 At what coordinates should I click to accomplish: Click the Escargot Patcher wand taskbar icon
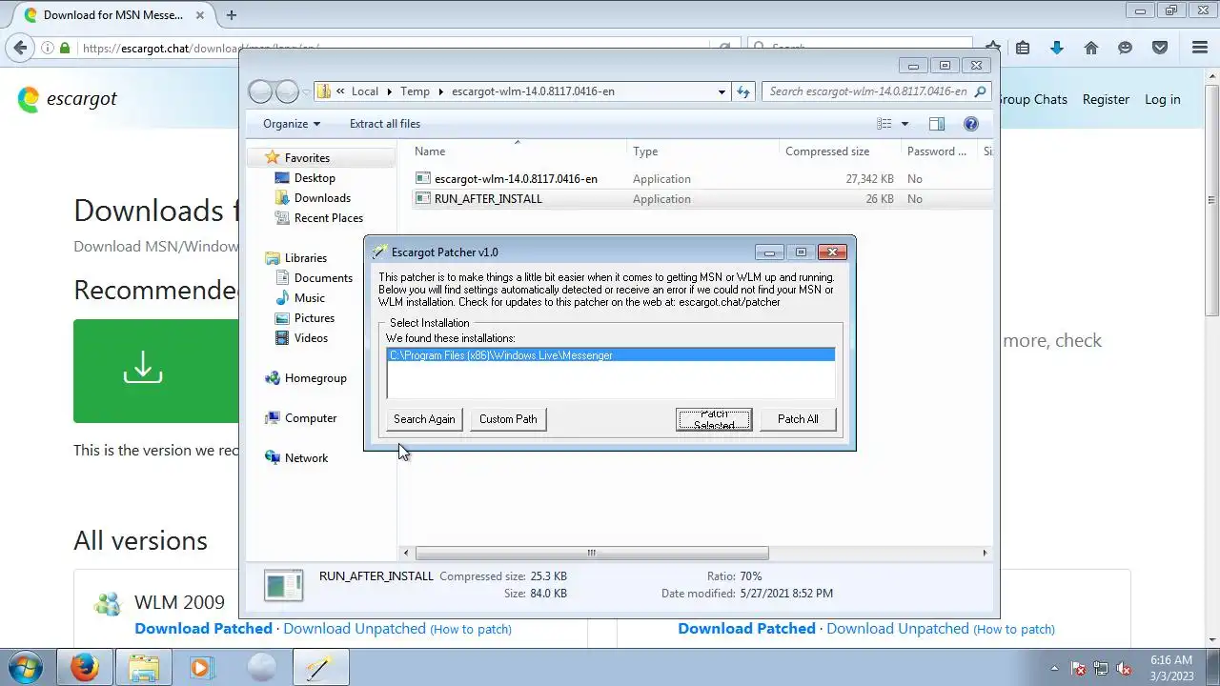[x=319, y=668]
